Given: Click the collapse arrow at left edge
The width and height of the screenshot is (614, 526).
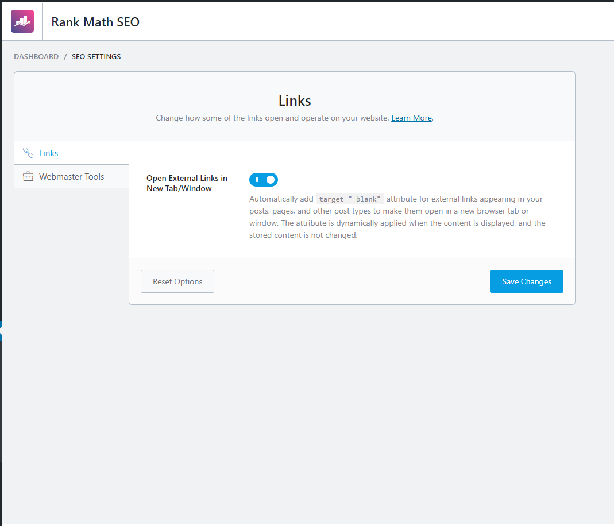Looking at the screenshot, I should [x=1, y=331].
